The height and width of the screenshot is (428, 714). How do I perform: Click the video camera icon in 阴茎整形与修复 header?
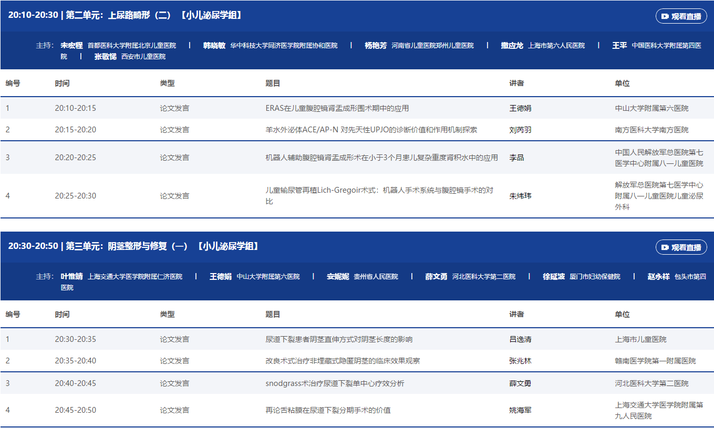coord(665,247)
